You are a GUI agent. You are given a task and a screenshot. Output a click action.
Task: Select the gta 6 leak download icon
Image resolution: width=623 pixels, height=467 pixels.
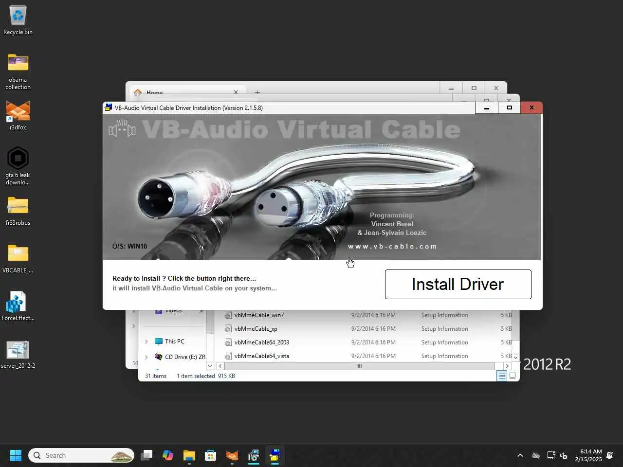coord(18,166)
